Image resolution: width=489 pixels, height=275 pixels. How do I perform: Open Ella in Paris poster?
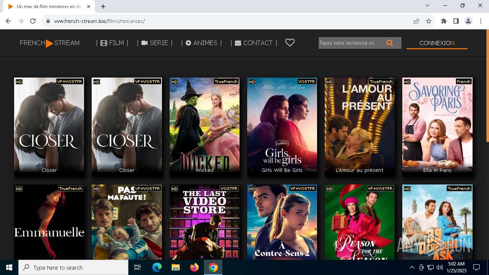(x=437, y=127)
